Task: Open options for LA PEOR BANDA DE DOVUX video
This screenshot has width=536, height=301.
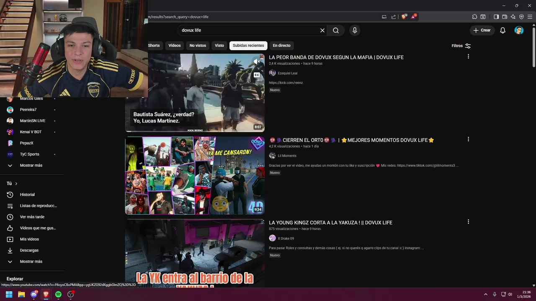Action: (x=468, y=56)
